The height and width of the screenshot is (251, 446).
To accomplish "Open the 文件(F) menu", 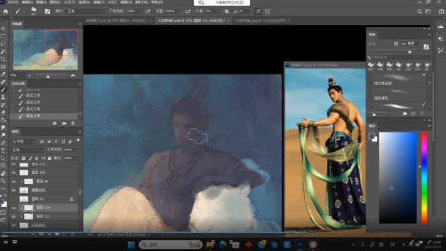I will click(x=13, y=2).
